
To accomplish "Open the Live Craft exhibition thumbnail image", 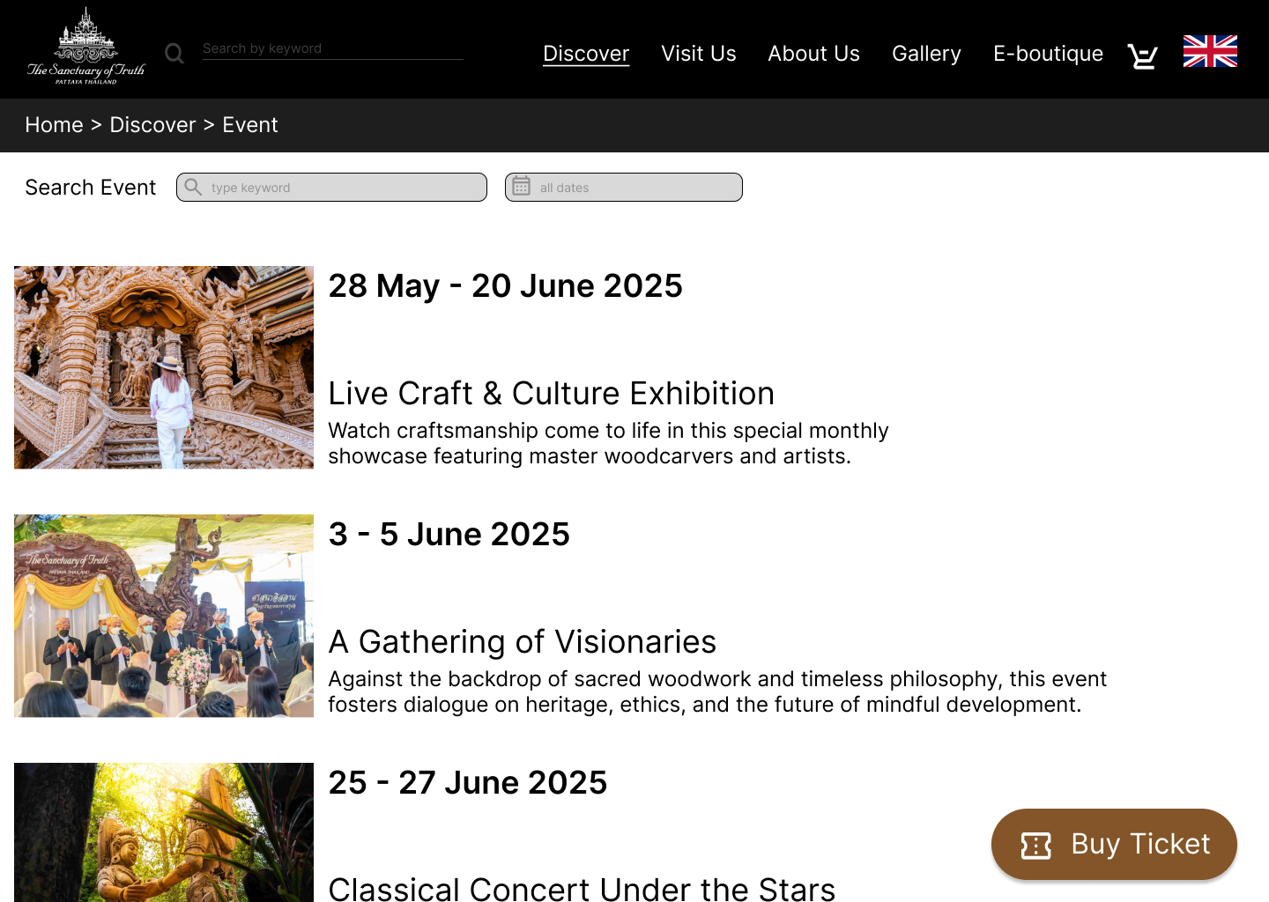I will [x=164, y=367].
